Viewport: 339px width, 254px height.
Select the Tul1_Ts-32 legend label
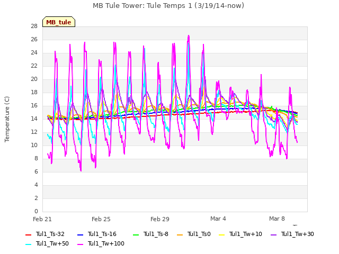click(x=50, y=234)
